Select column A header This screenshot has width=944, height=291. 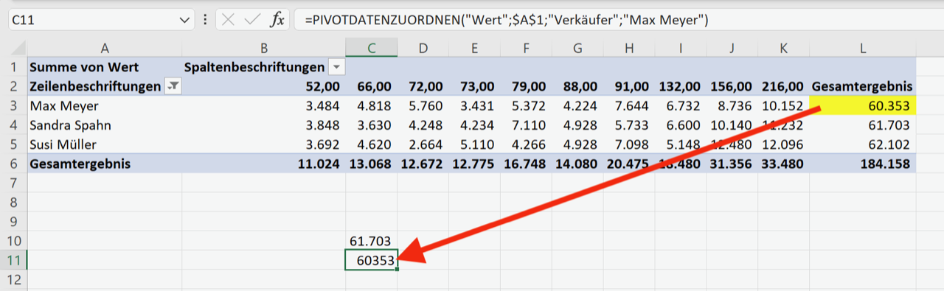(x=105, y=48)
